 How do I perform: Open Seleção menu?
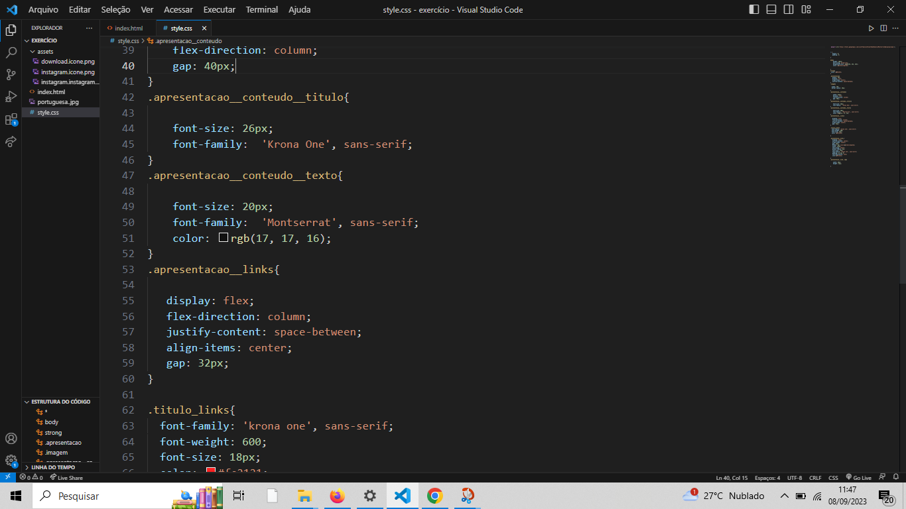point(116,9)
